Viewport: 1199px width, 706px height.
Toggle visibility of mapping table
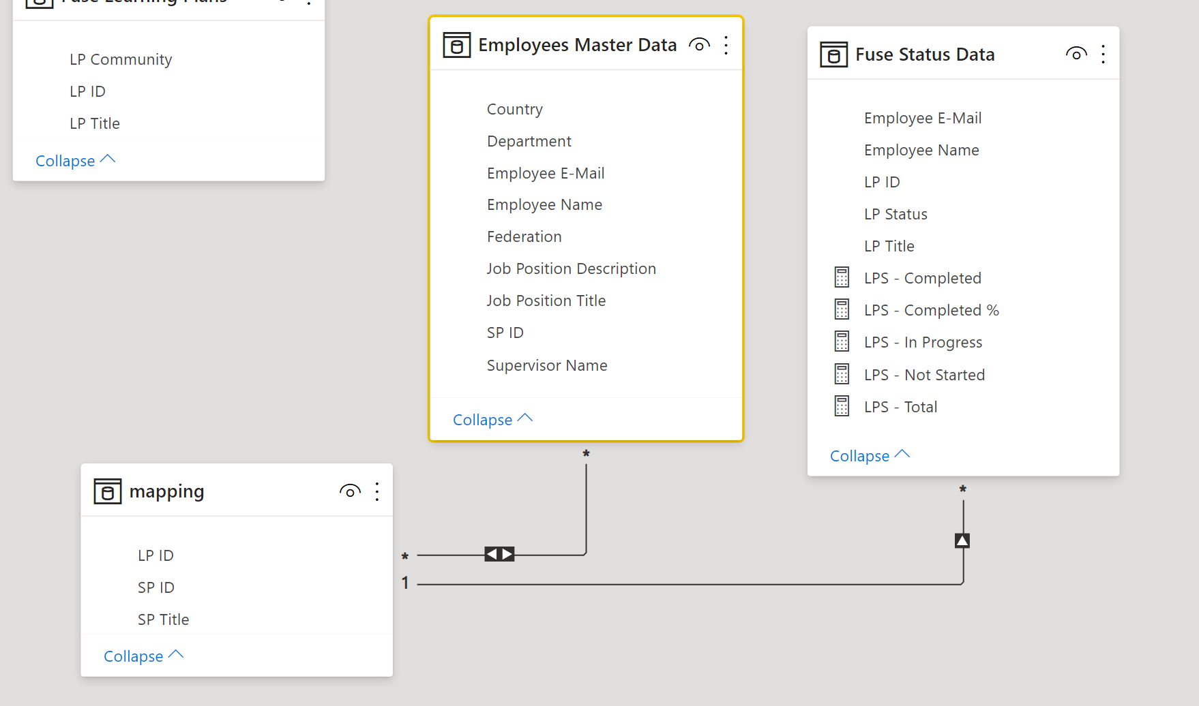(350, 491)
